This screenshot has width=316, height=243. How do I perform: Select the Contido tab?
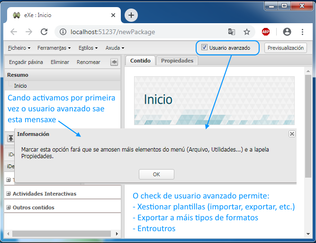140,61
